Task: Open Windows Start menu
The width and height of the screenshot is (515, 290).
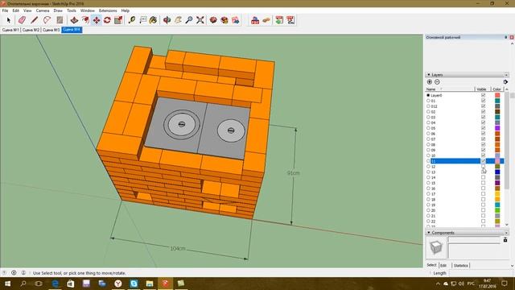Action: [7, 284]
